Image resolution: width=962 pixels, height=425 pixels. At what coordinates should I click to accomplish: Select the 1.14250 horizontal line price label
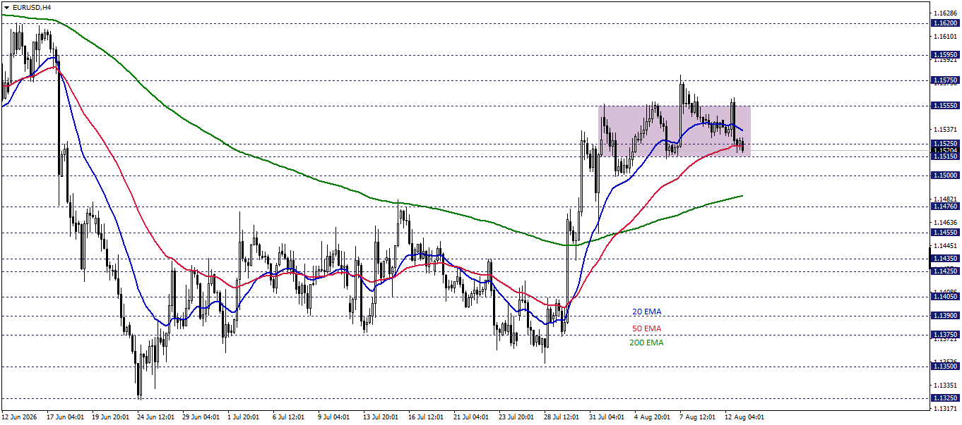[945, 271]
